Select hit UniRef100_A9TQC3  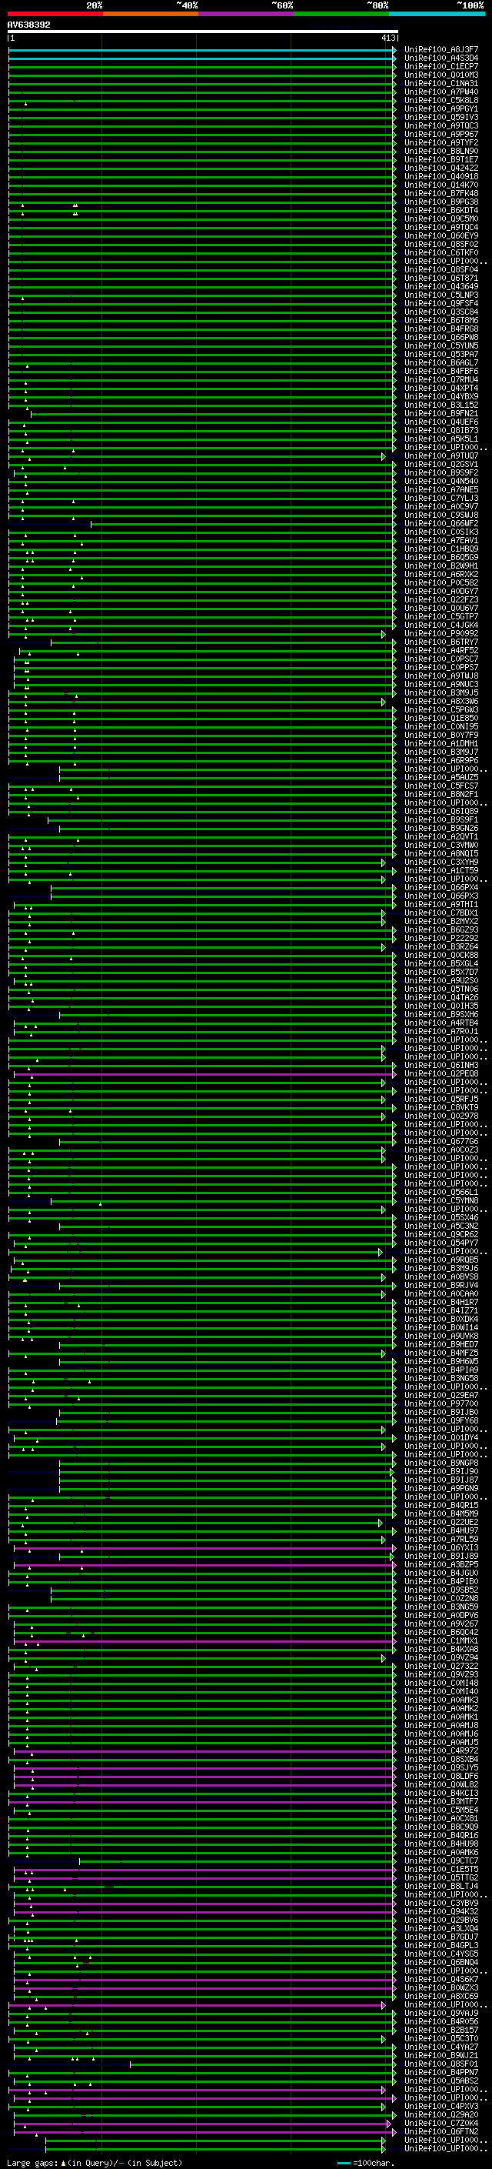click(441, 125)
